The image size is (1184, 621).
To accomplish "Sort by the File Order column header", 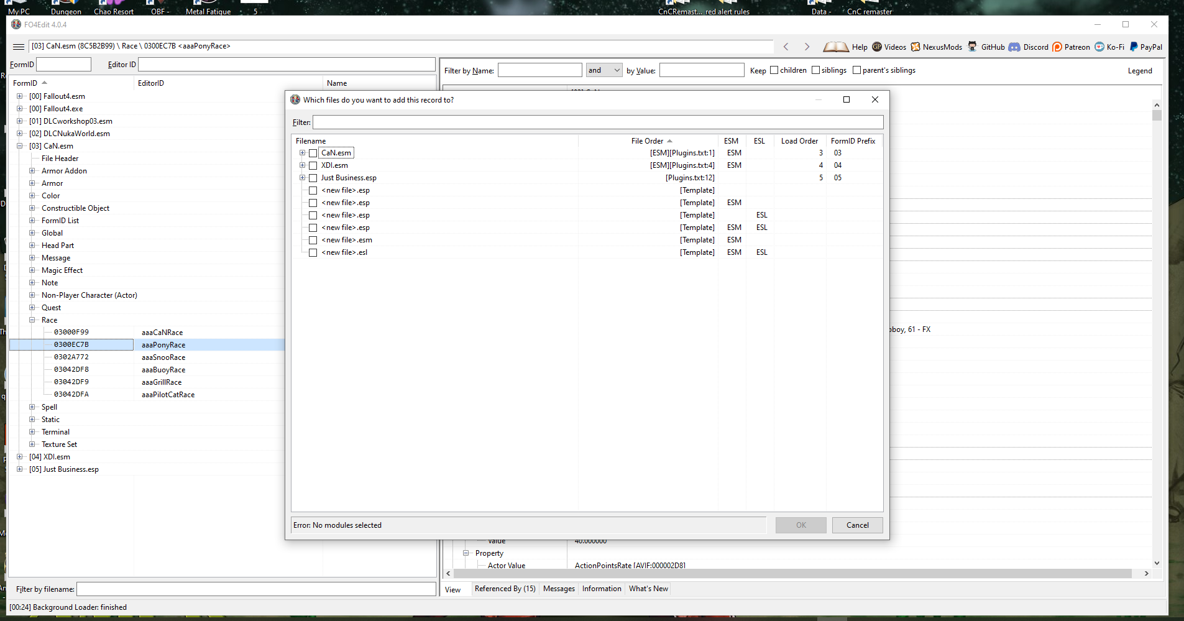I will pyautogui.click(x=648, y=141).
